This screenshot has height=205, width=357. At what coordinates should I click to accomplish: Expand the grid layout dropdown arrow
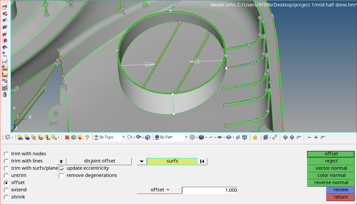tap(270, 138)
